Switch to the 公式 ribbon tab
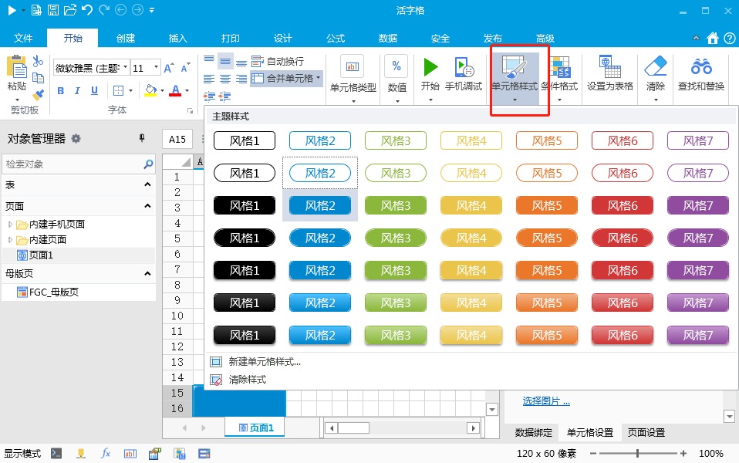The width and height of the screenshot is (739, 463). pyautogui.click(x=335, y=38)
